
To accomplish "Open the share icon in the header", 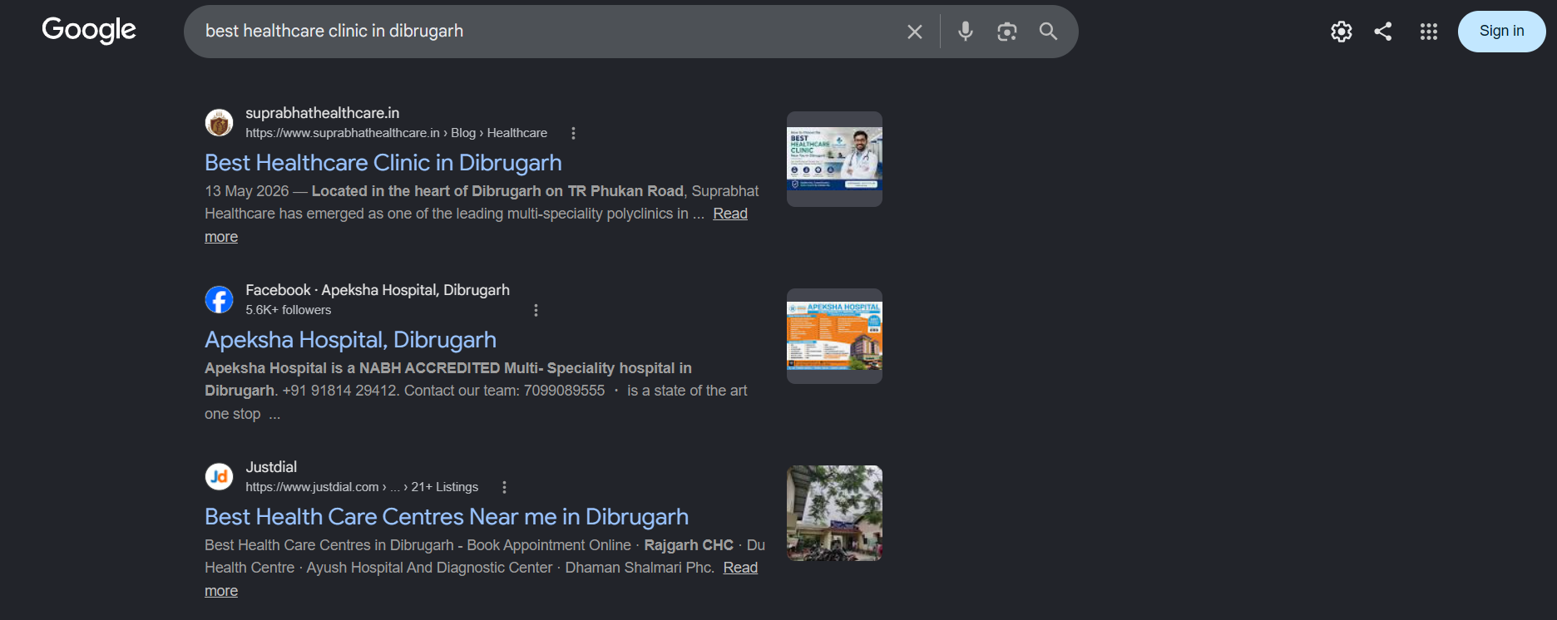I will pos(1383,32).
